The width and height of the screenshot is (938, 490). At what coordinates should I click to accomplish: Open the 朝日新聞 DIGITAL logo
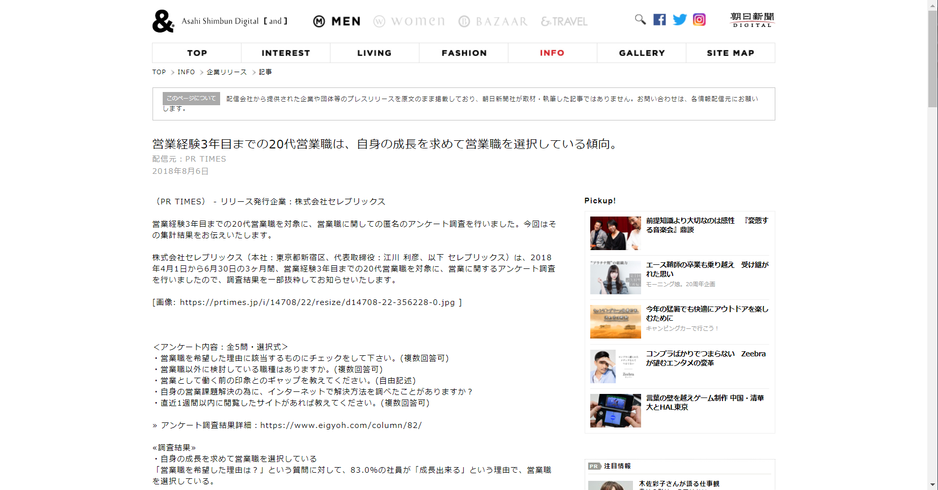coord(752,20)
